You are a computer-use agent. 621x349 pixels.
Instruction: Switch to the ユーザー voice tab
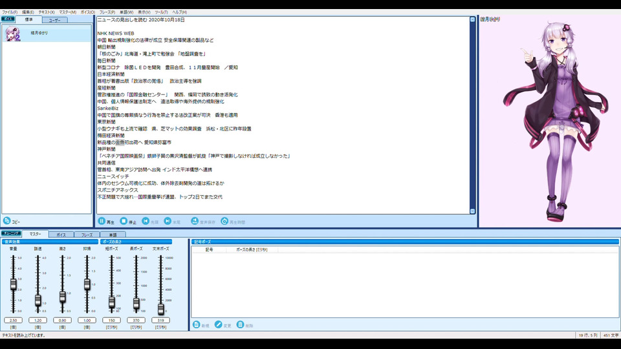point(54,20)
